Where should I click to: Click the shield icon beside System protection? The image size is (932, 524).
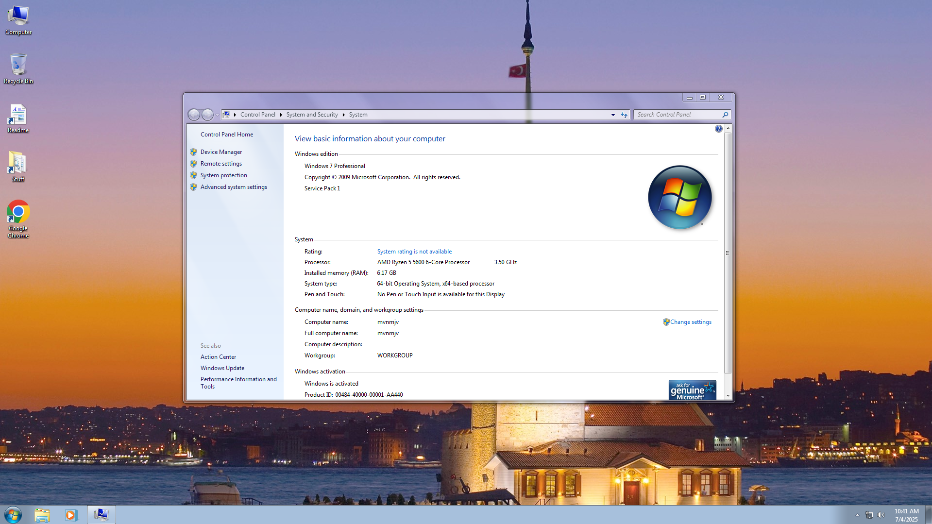[x=193, y=175]
